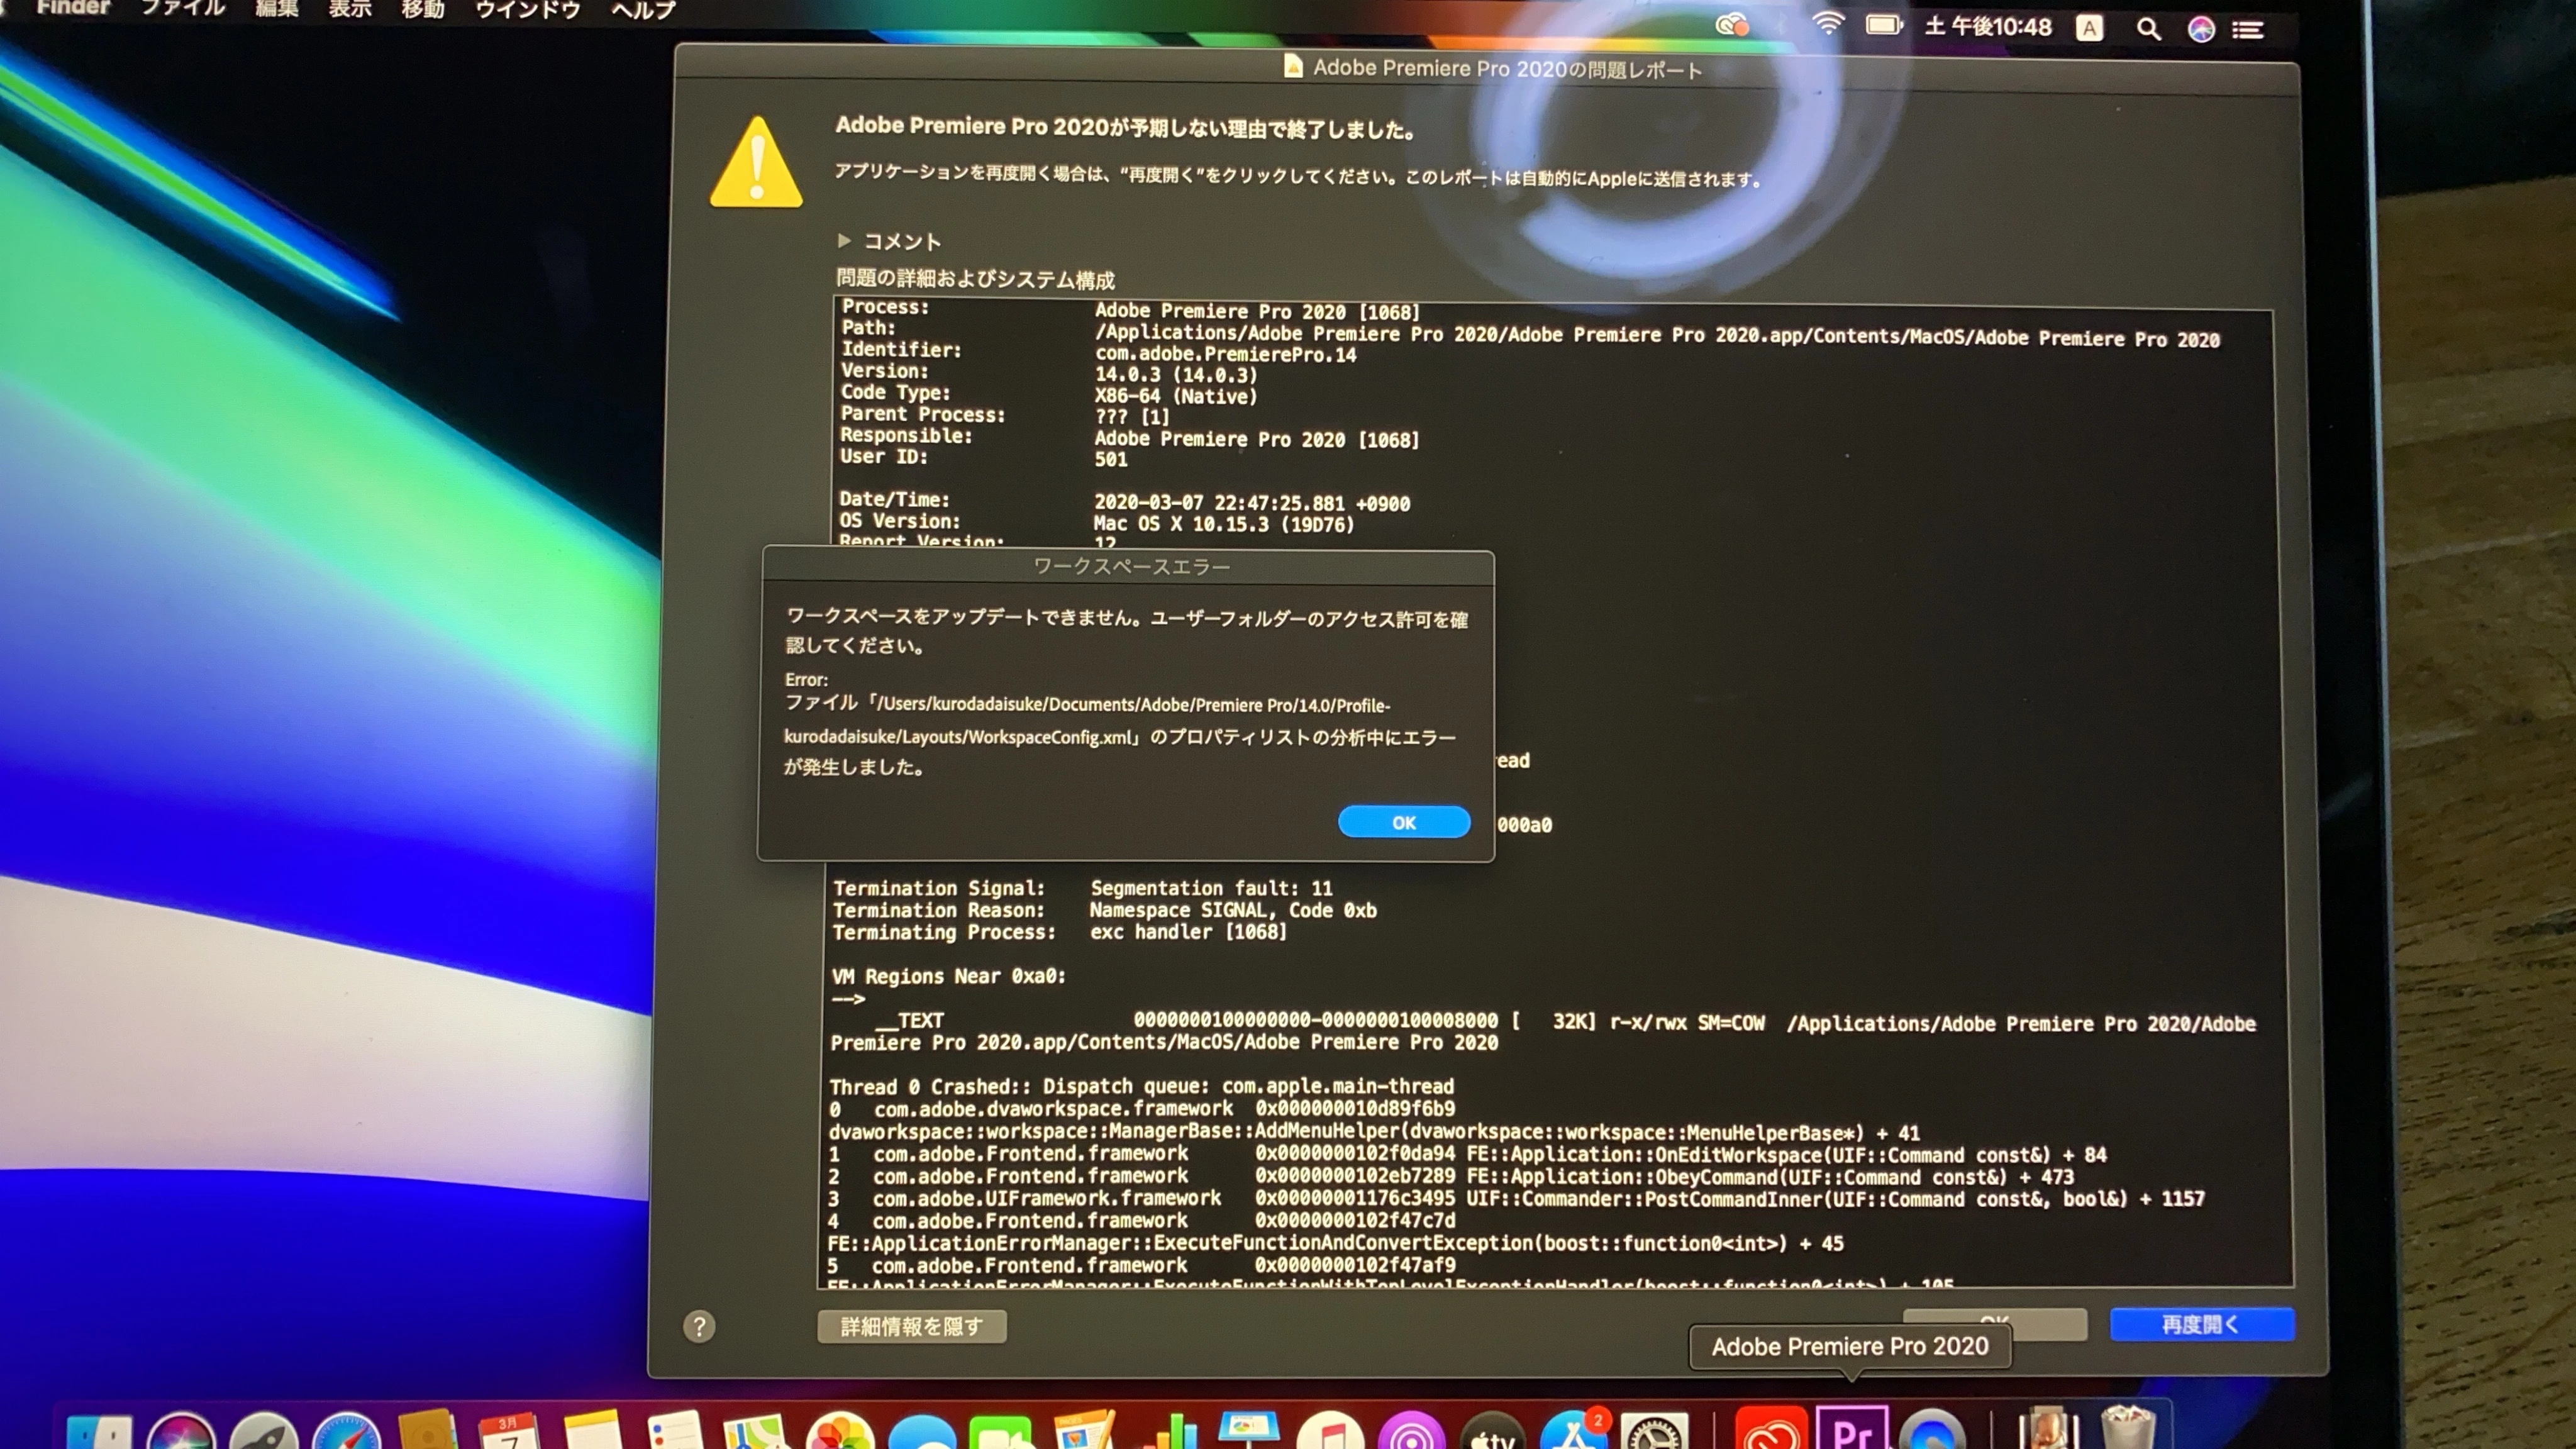Image resolution: width=2576 pixels, height=1449 pixels.
Task: Open Reminders from the Dock
Action: click(675, 1430)
